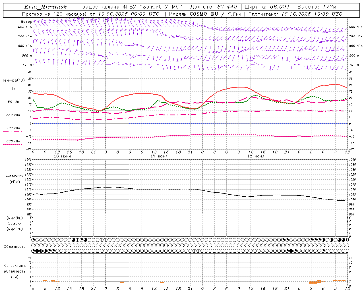Click the Td 2м dew point legend entry
Image resolution: width=364 pixels, height=291 pixels.
click(13, 102)
